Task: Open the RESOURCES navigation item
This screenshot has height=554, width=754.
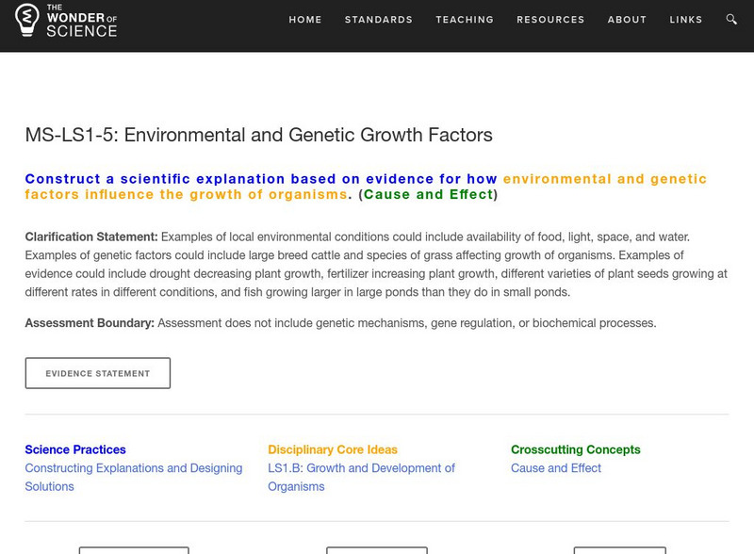Action: point(551,20)
